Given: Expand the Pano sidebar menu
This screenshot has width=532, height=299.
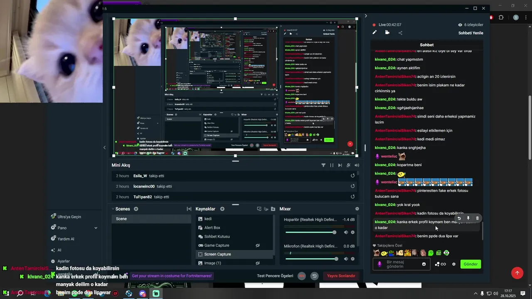Looking at the screenshot, I should point(96,228).
